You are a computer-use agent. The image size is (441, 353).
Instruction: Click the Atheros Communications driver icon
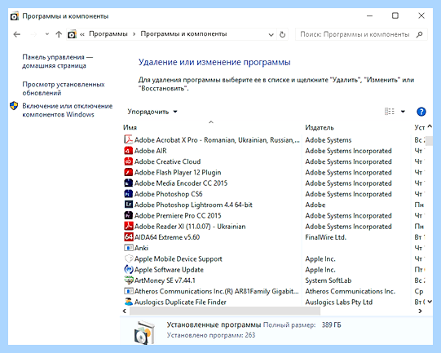point(129,291)
